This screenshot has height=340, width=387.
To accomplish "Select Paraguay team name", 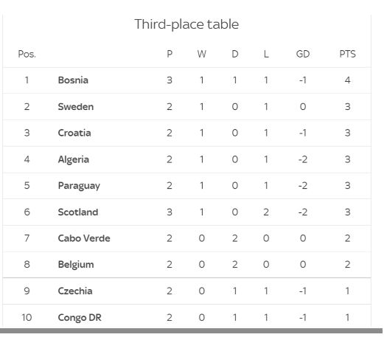I will point(79,186).
